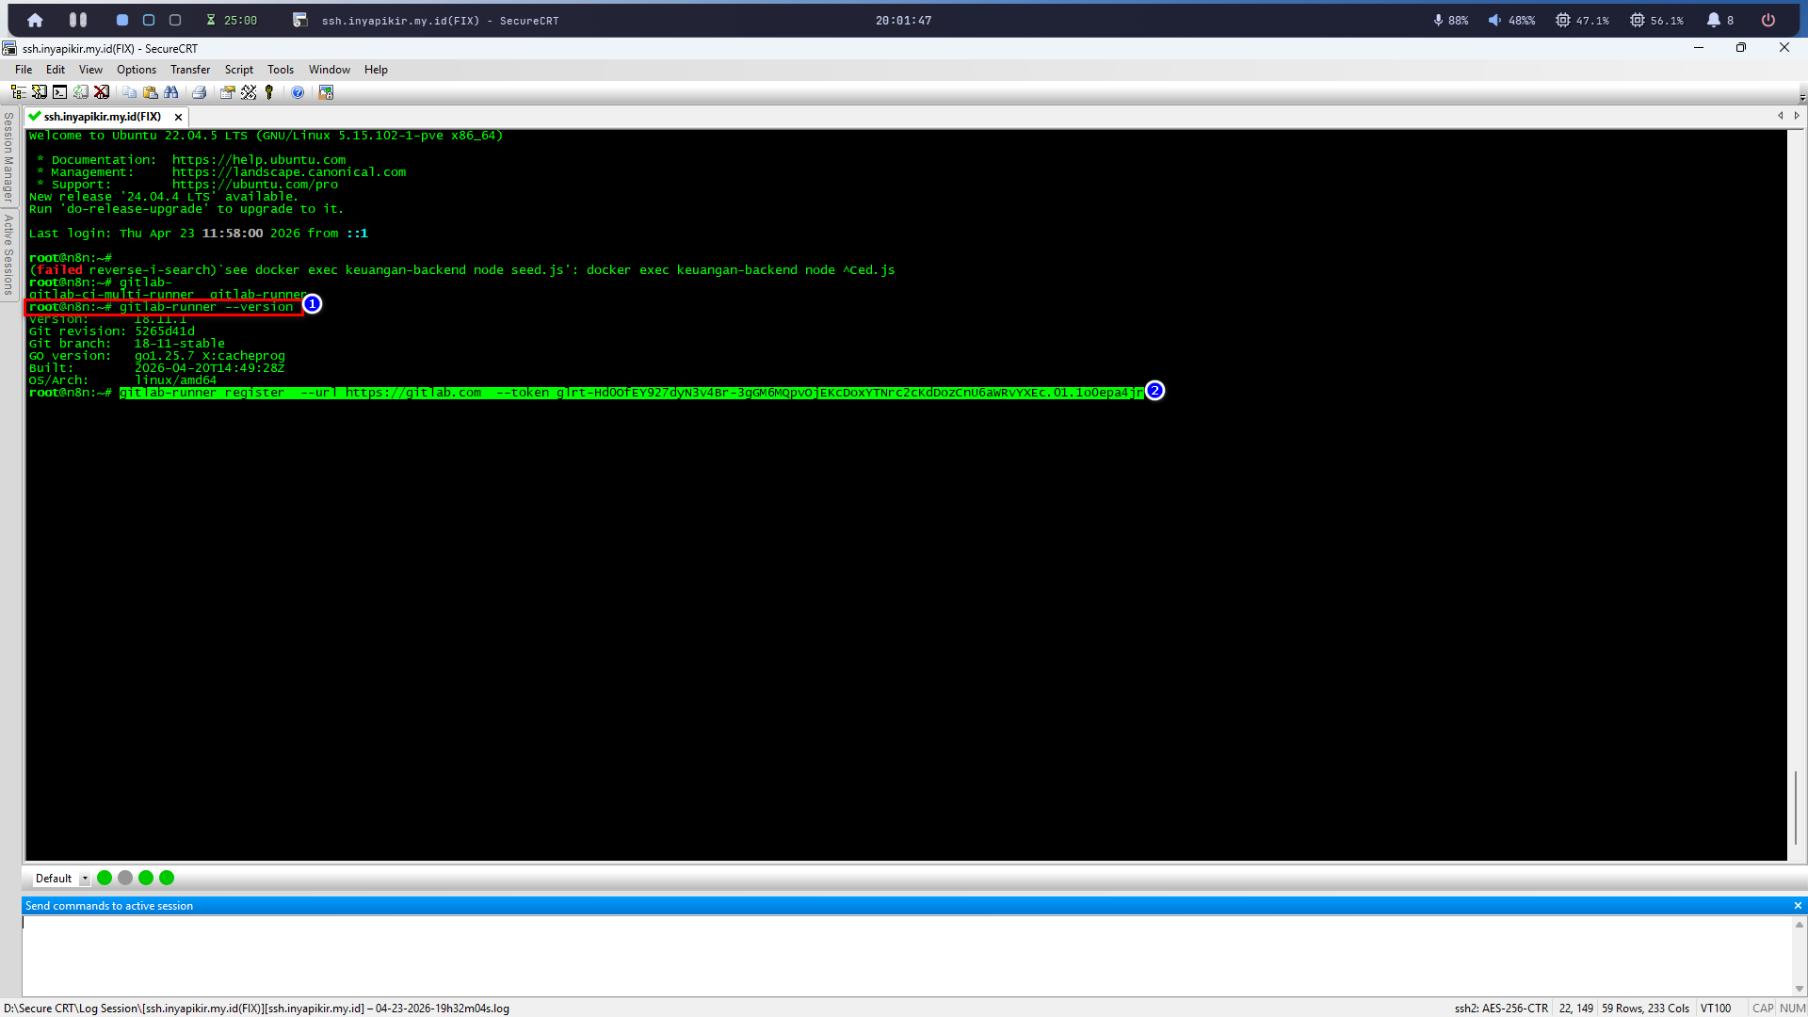Open the Keymap Editor toolbar icon

(249, 92)
